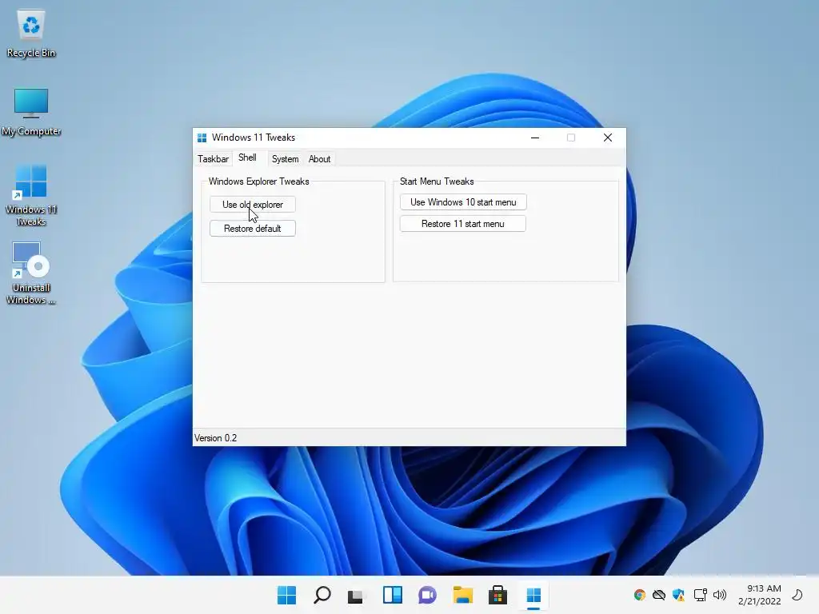Click the Chrome icon in system tray
The width and height of the screenshot is (819, 614).
point(640,595)
